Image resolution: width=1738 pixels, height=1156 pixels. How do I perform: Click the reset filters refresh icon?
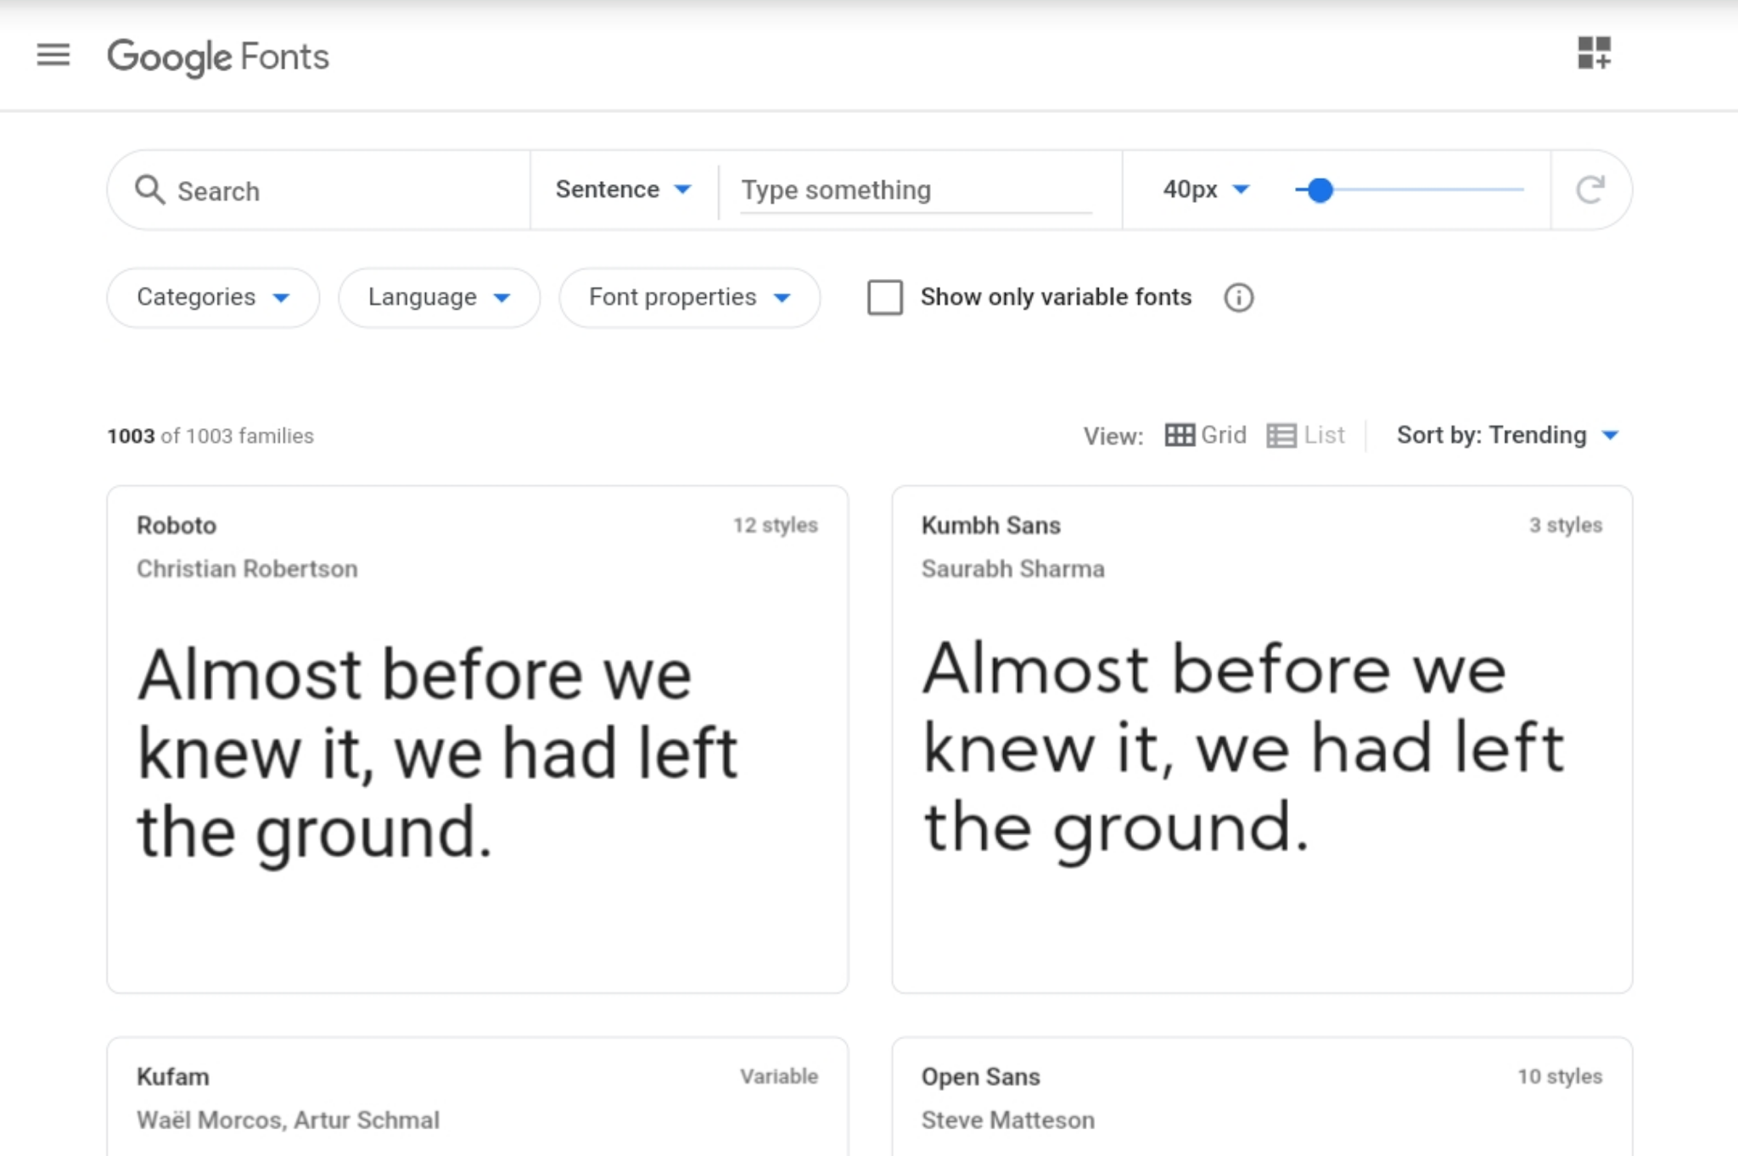(x=1590, y=190)
